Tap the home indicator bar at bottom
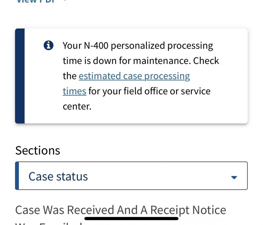Screen dimensions: 263x225 [x=131, y=218]
